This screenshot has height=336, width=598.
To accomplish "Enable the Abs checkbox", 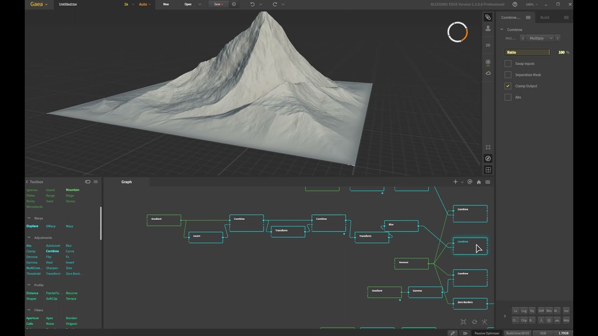I will coord(508,97).
